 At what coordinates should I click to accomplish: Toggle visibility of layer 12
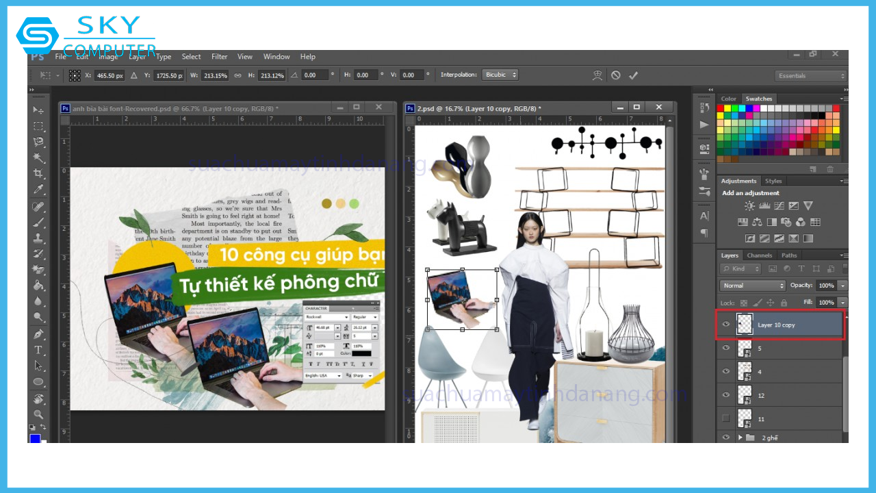pos(726,395)
